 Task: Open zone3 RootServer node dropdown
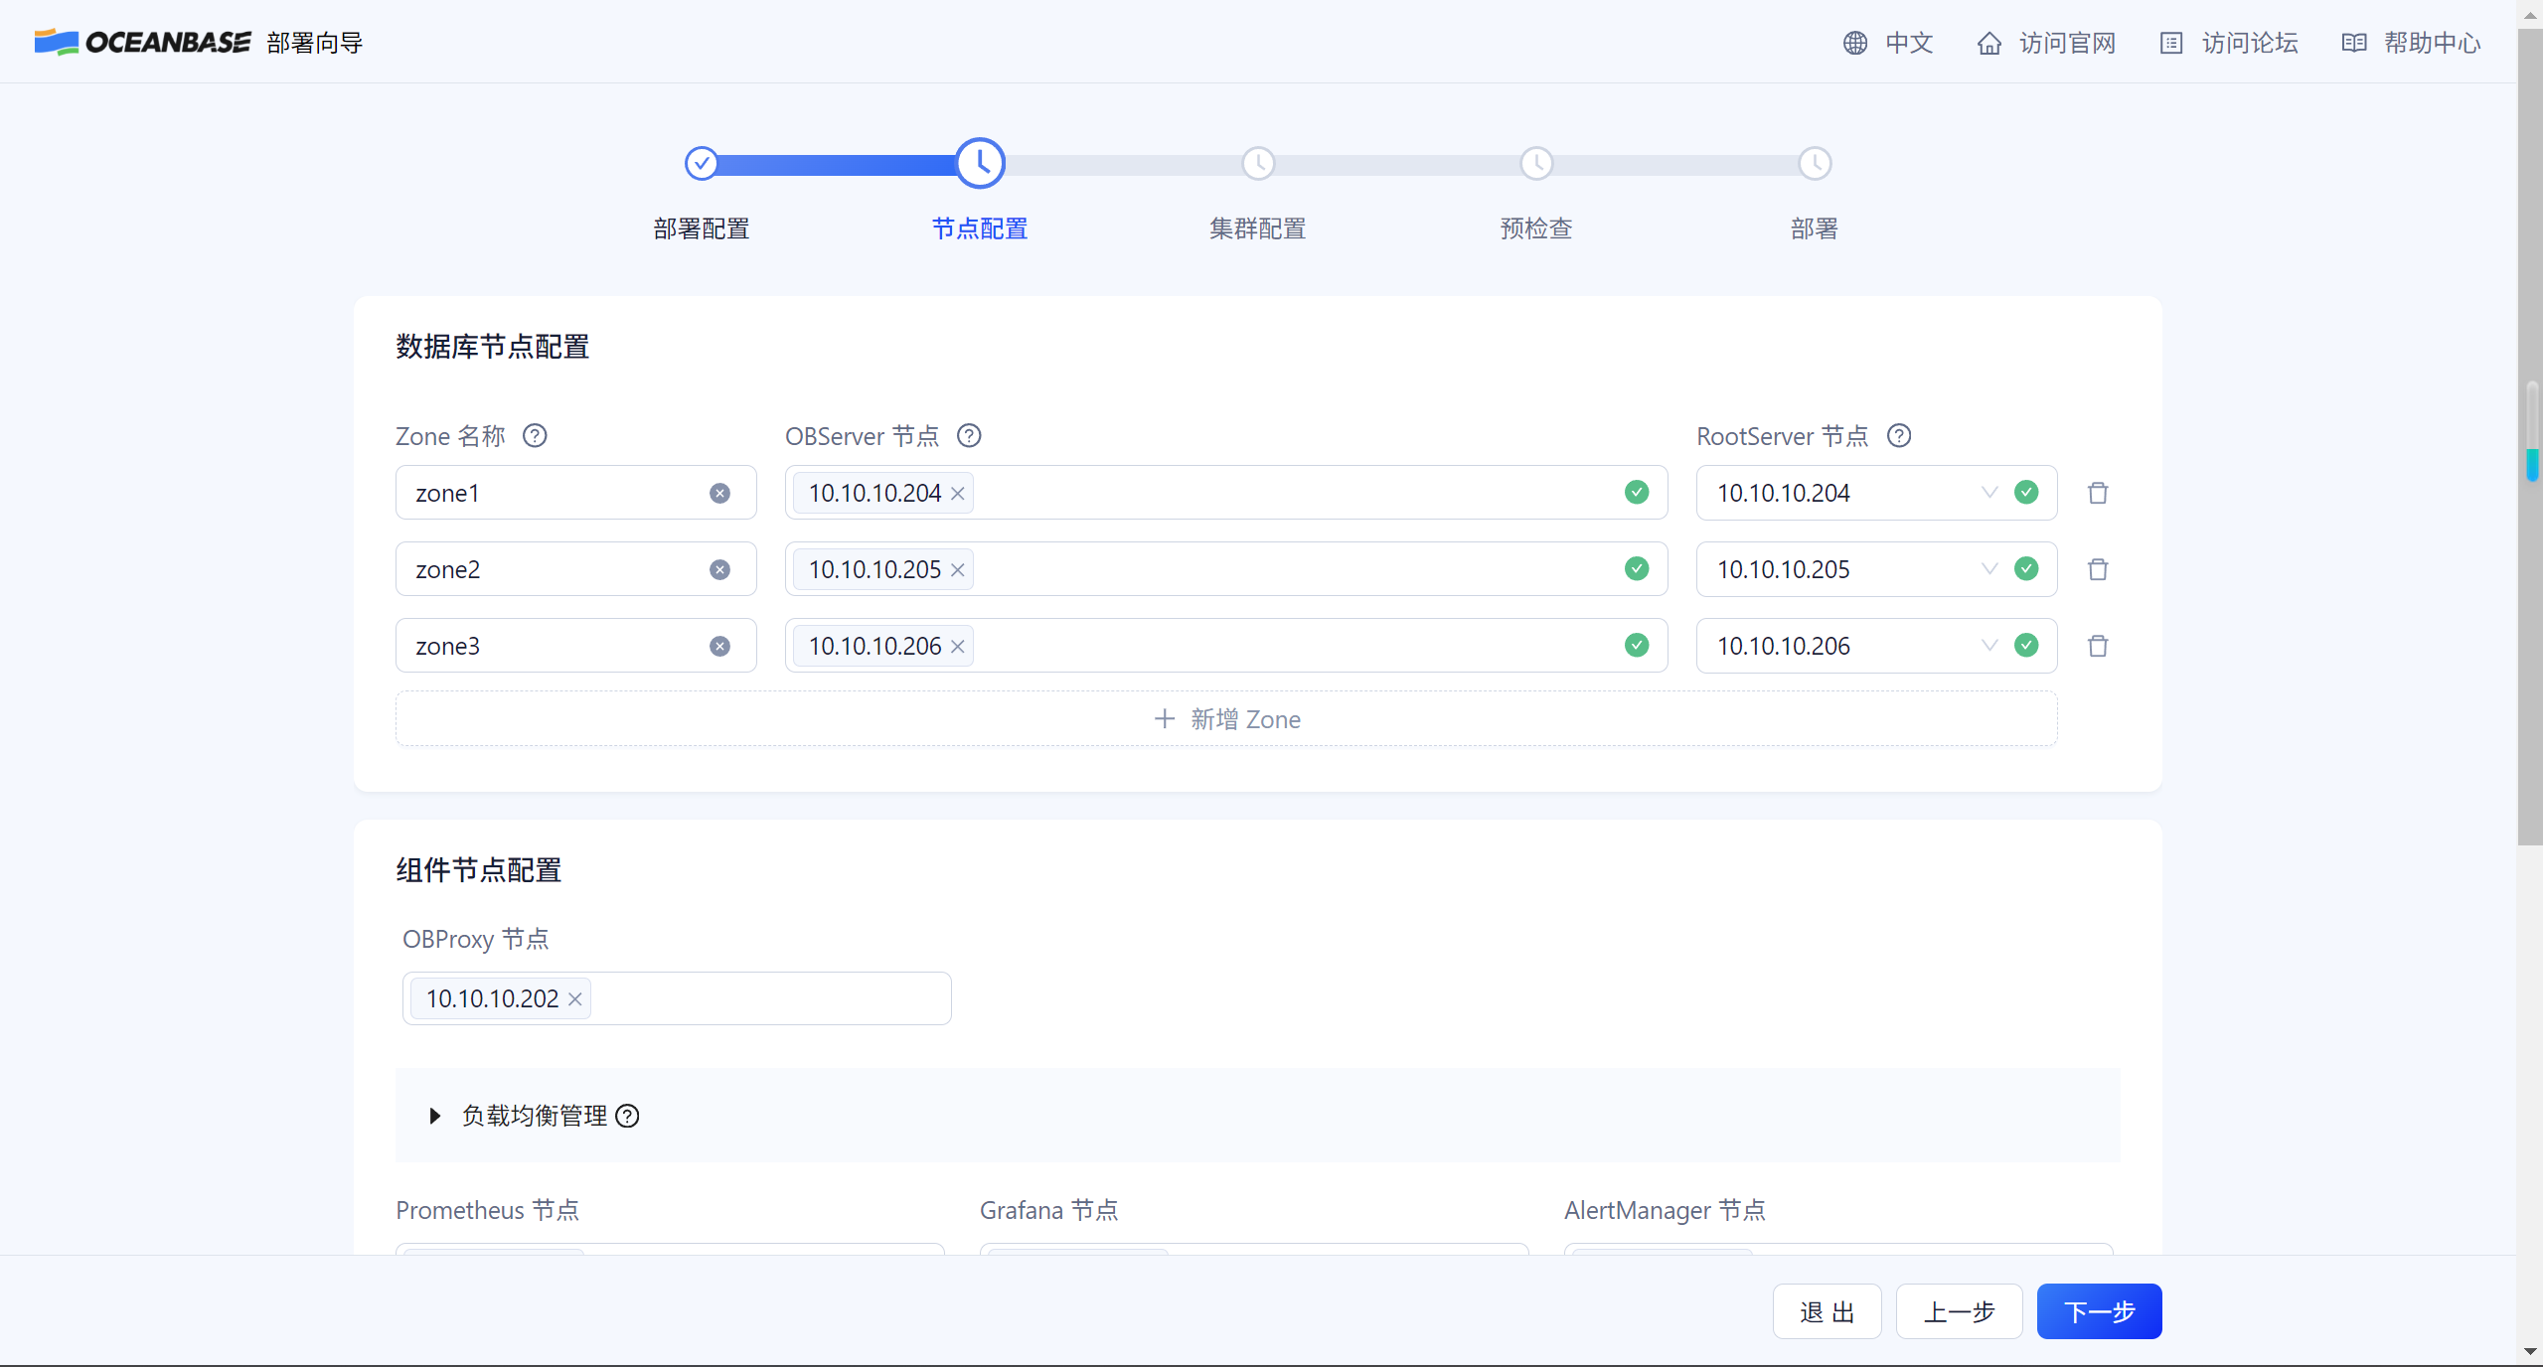(1988, 646)
